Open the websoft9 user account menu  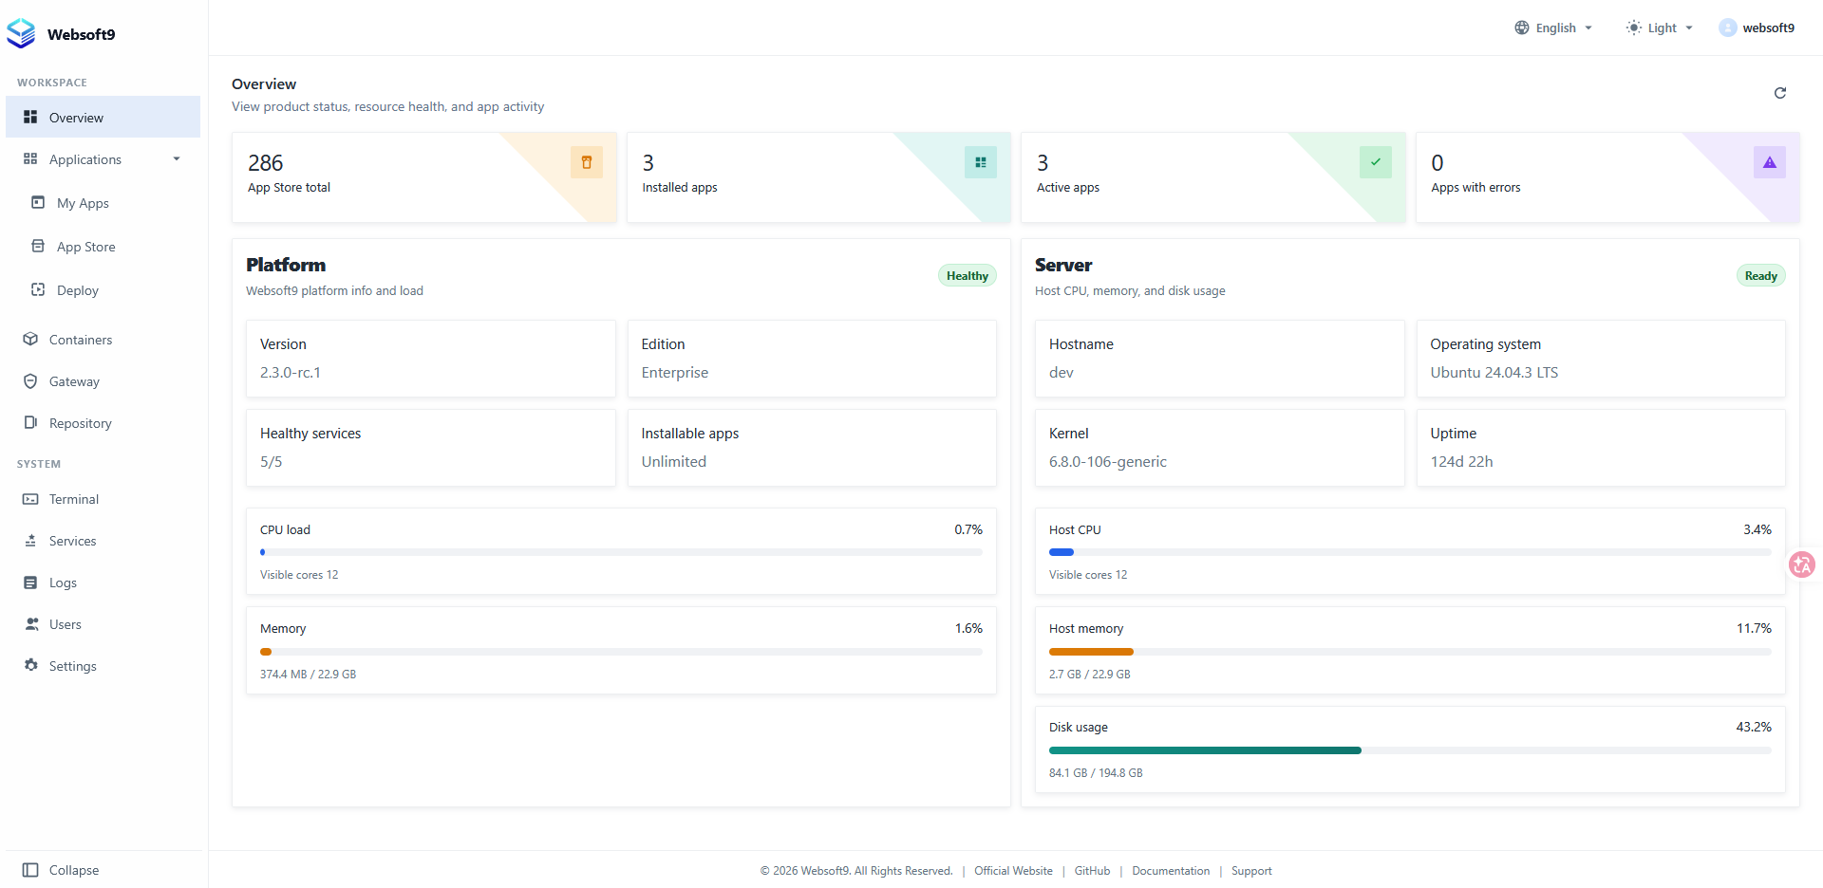1757,28
